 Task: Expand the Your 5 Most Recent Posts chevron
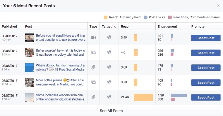[218, 6]
